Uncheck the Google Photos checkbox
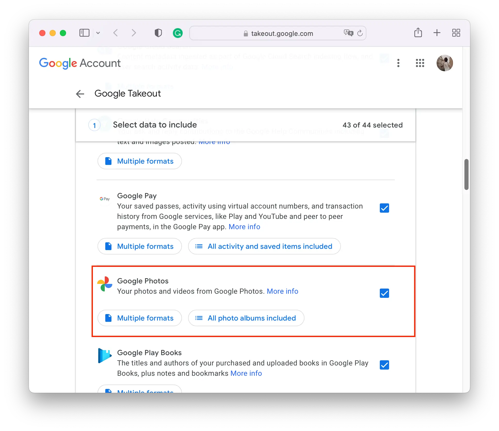499x431 pixels. point(384,293)
